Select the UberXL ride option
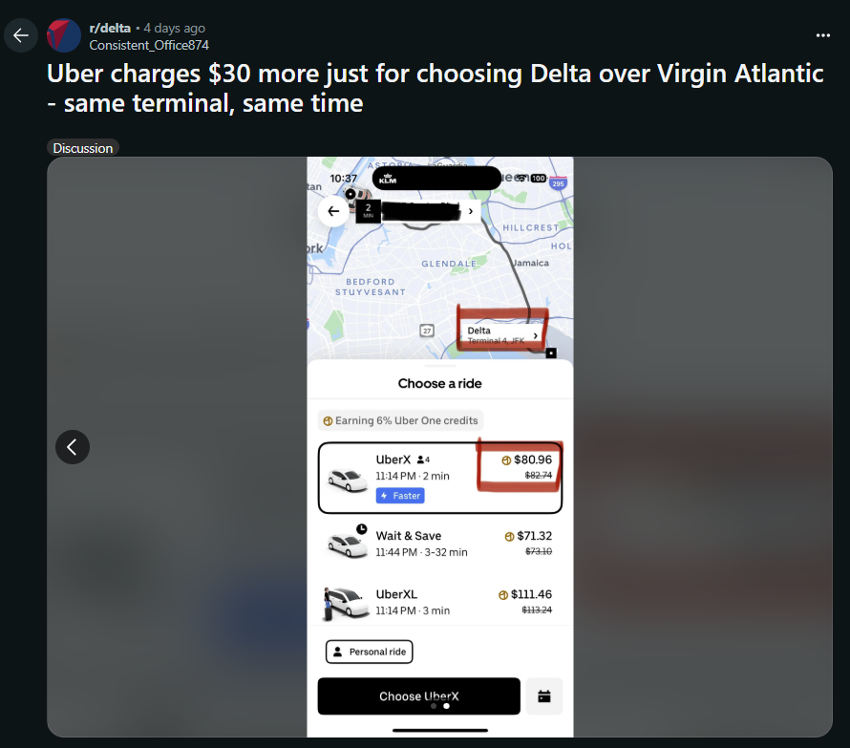The image size is (850, 748). click(439, 602)
